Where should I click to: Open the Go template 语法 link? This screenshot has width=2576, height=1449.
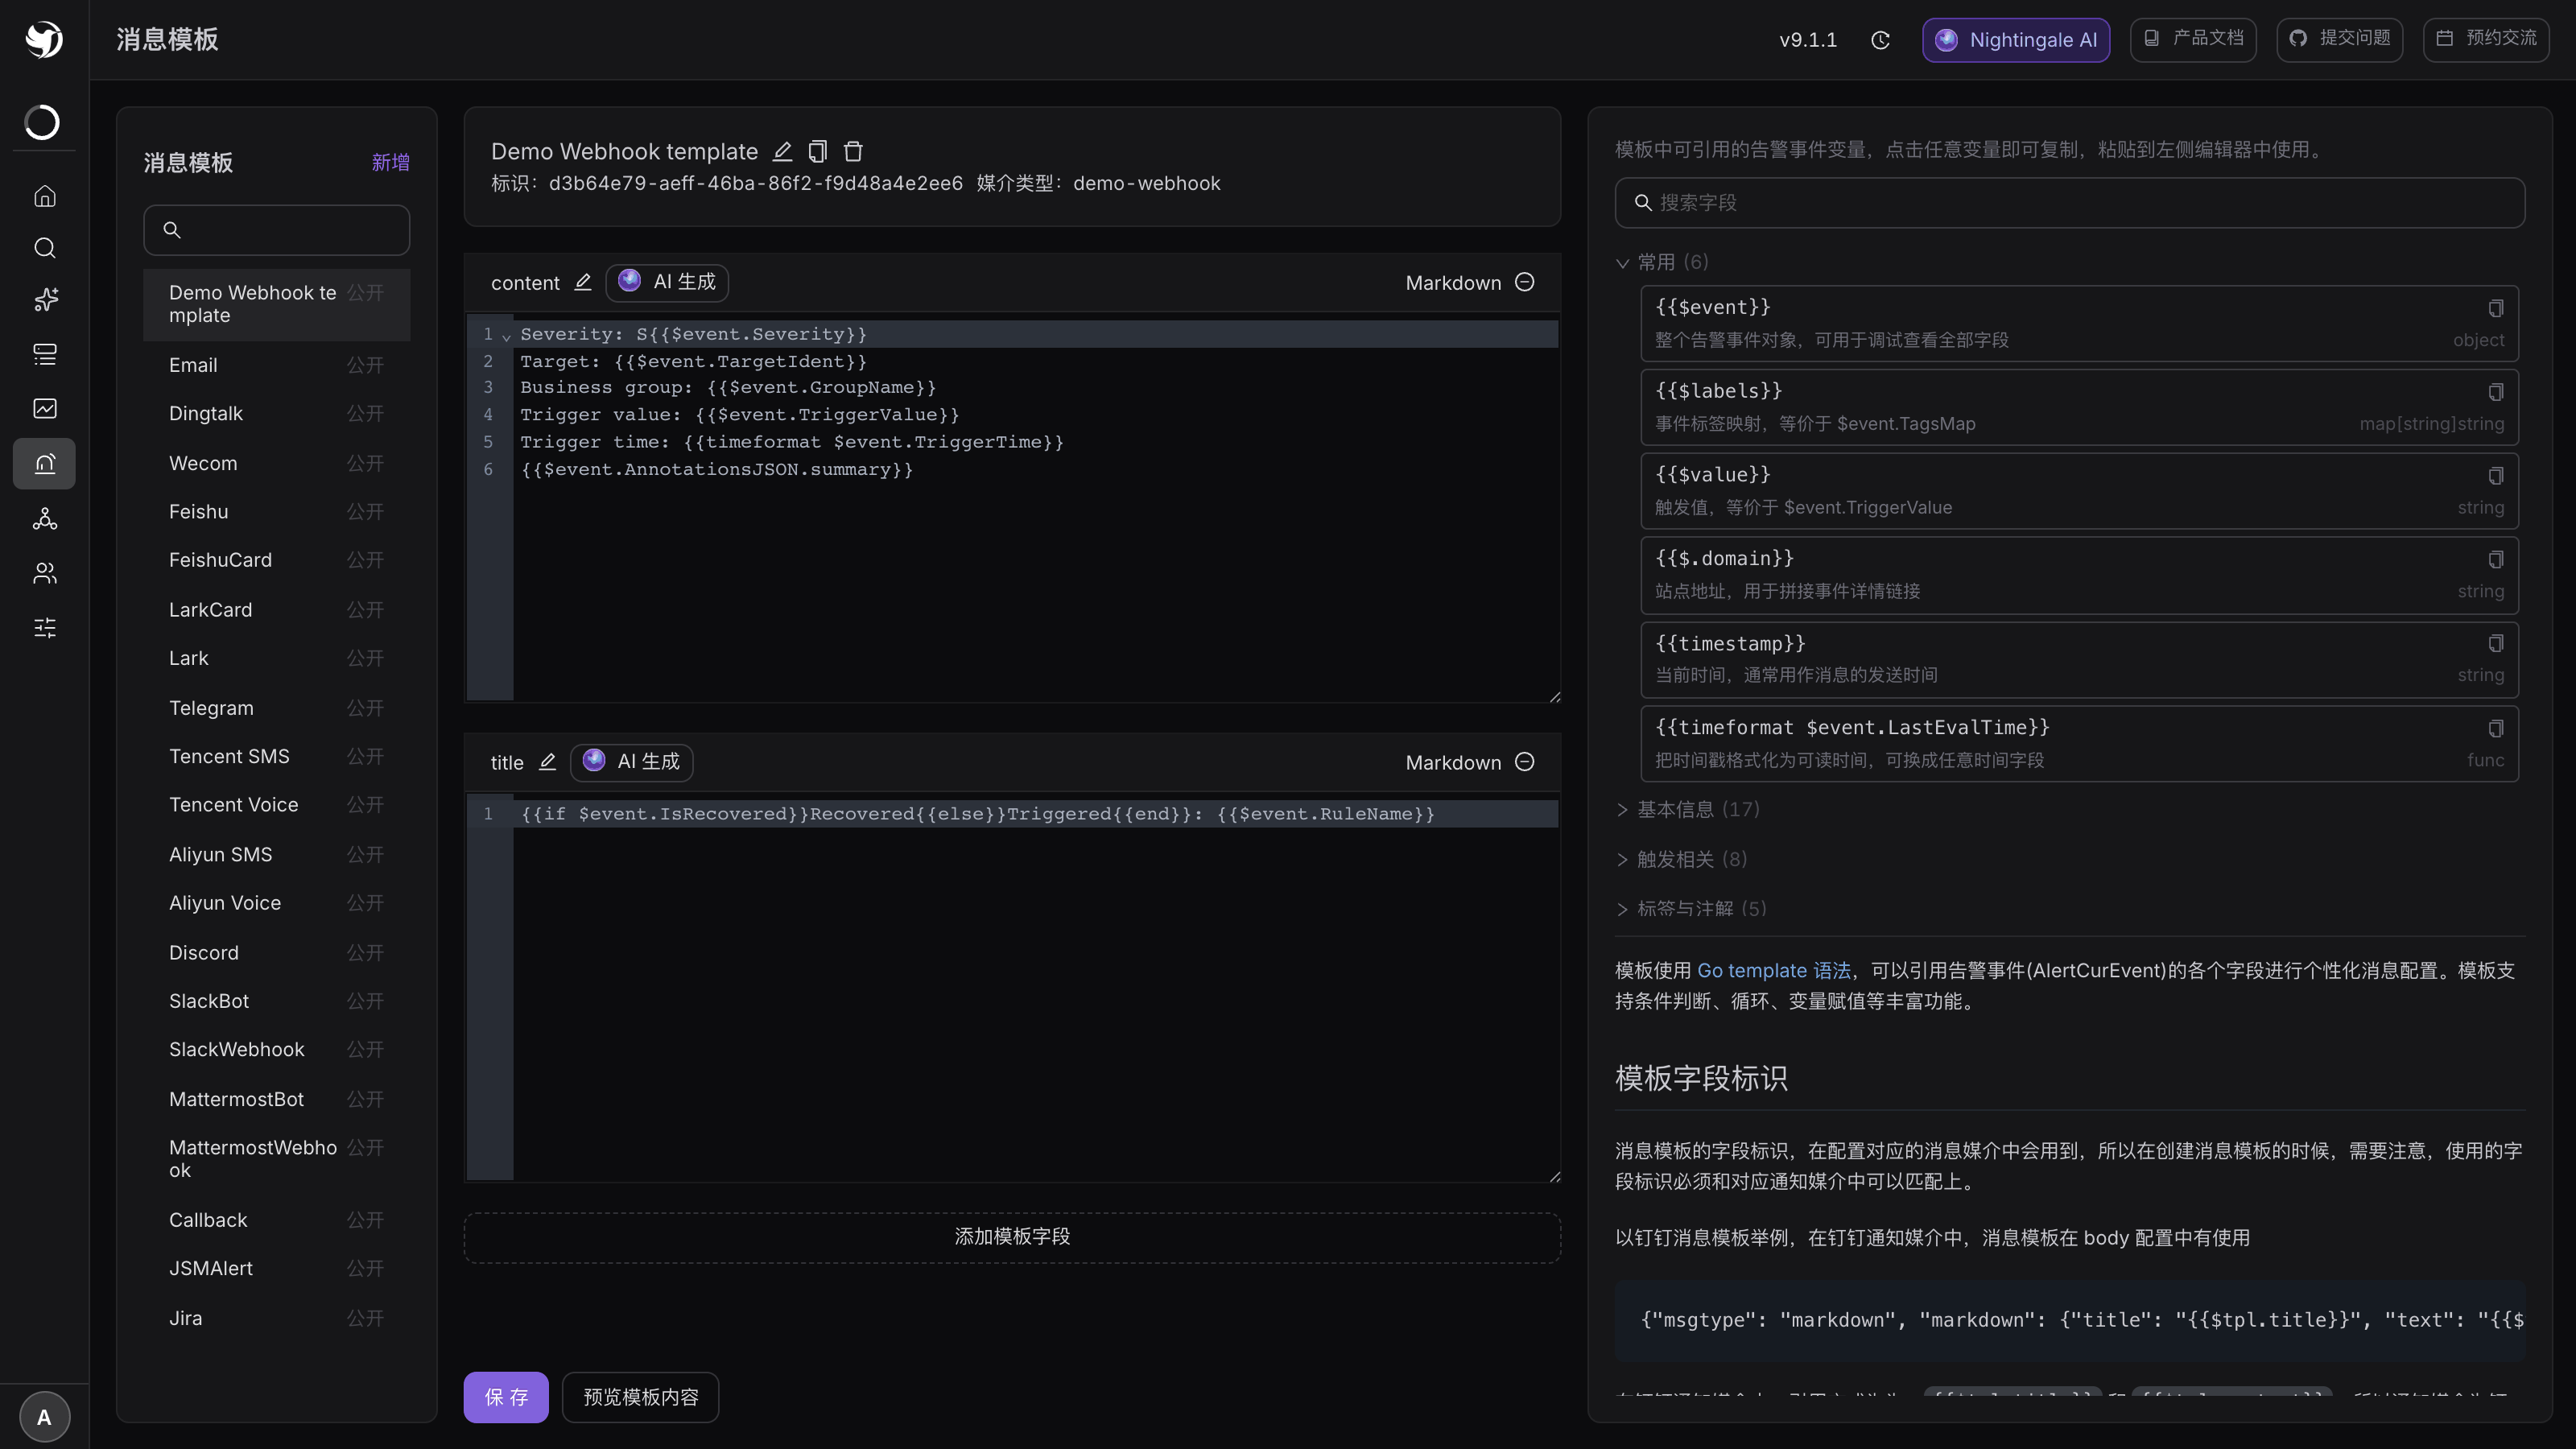1773,970
